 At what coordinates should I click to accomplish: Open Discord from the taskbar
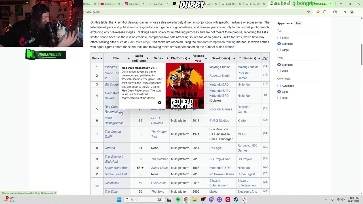pyautogui.click(x=211, y=199)
